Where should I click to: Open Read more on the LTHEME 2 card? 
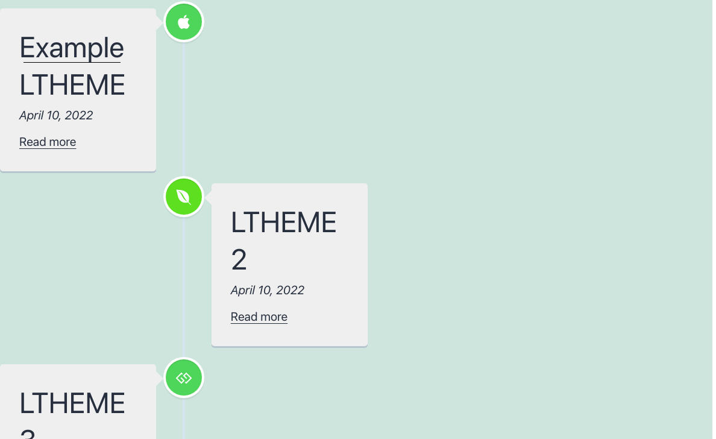tap(259, 317)
